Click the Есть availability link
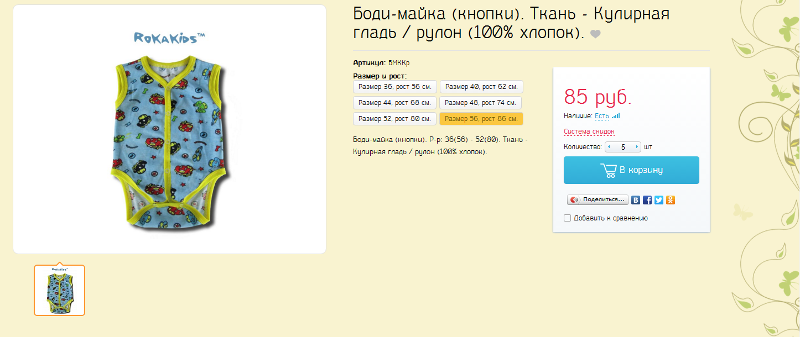 click(601, 116)
